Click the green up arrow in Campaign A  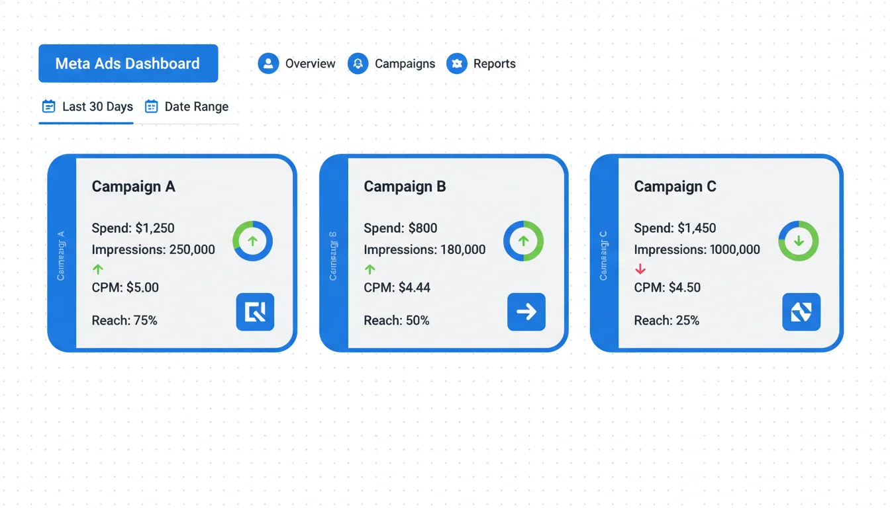[x=98, y=269]
